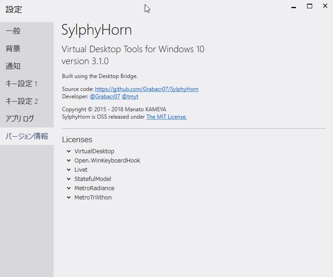Click the version 3.1.0 text

click(x=85, y=61)
